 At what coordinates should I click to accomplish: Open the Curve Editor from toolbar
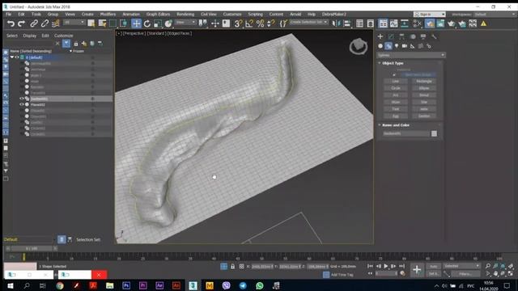point(394,23)
